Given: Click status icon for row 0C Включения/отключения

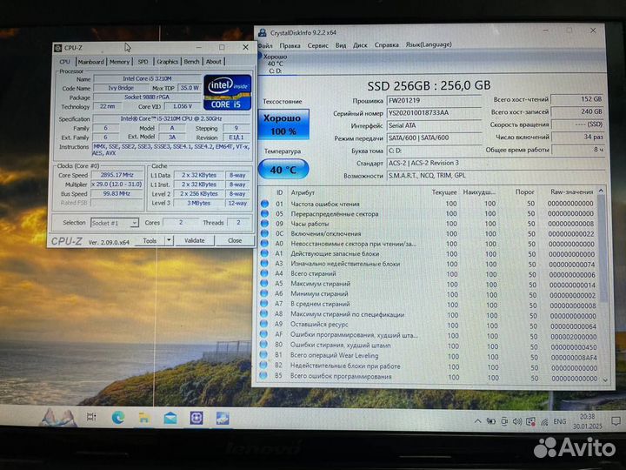Looking at the screenshot, I should pos(264,233).
